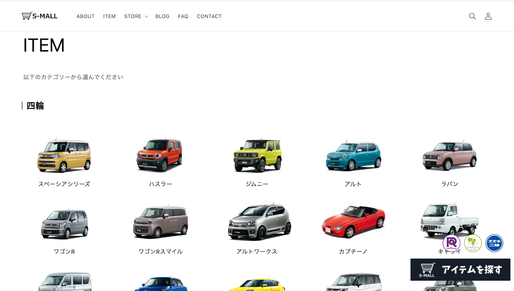Go to the FAQ menu item

pyautogui.click(x=183, y=16)
